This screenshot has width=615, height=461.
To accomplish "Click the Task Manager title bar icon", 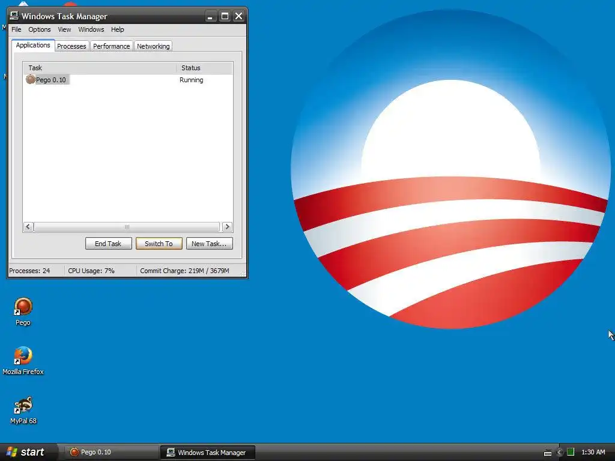I will 14,16.
